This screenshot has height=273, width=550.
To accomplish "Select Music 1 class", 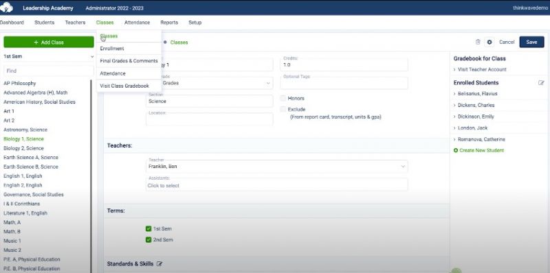I will tap(12, 241).
